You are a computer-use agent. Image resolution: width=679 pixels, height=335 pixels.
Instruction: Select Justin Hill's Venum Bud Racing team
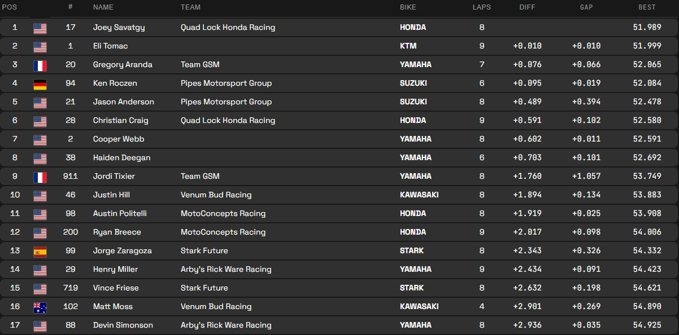tap(216, 195)
